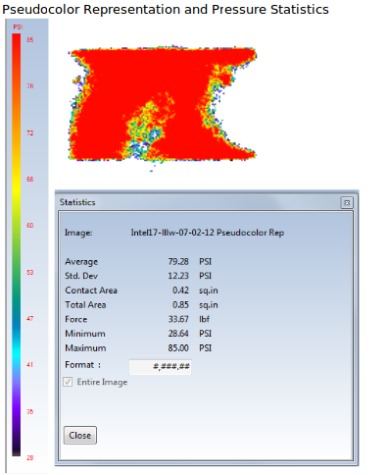Select the Std. Dev value 12.23
The image size is (387, 475).
[178, 276]
